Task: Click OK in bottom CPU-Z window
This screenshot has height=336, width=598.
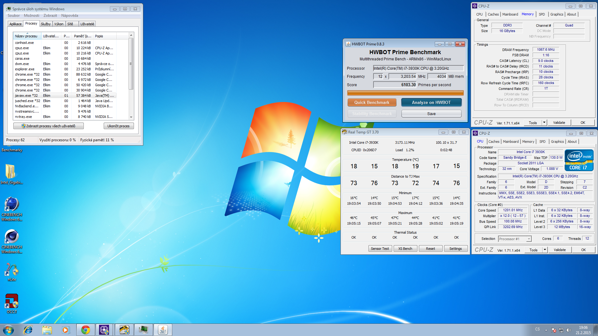Action: click(583, 250)
